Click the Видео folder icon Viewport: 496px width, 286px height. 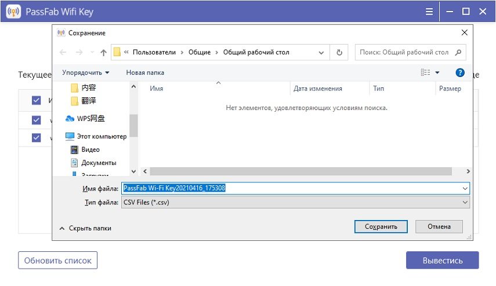point(74,149)
